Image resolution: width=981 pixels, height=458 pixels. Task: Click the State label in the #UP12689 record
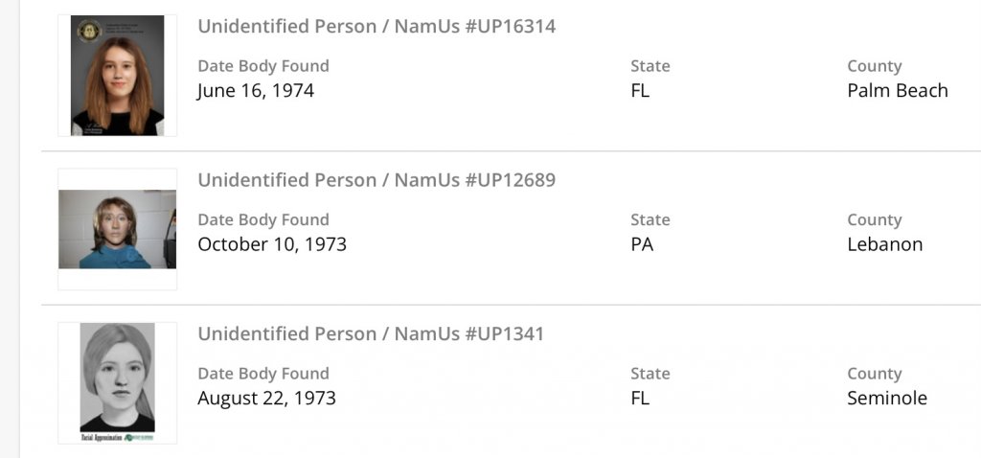(x=650, y=219)
